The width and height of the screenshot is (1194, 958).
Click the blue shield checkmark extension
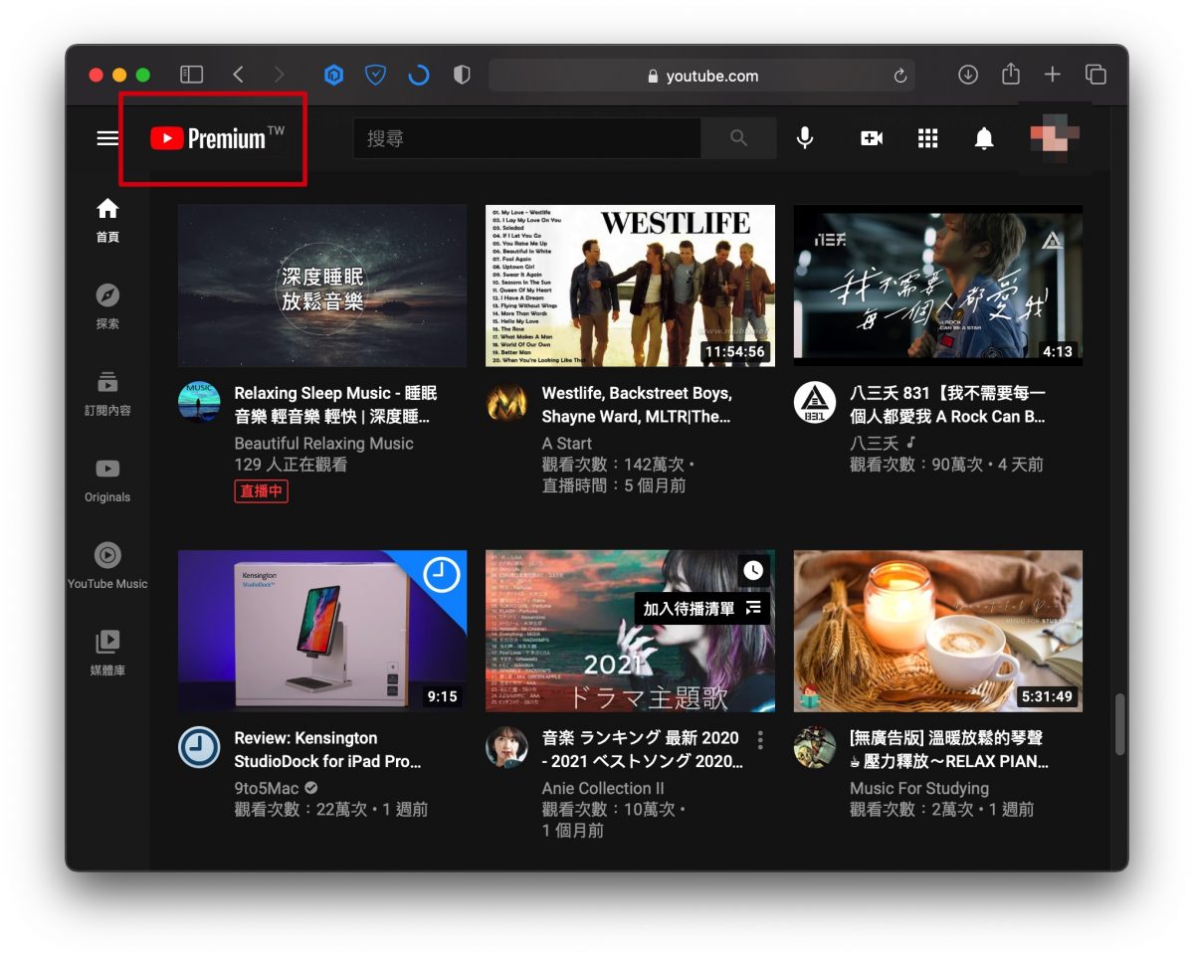[x=375, y=75]
